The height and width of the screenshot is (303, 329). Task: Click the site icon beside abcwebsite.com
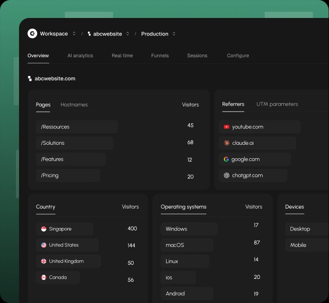30,79
